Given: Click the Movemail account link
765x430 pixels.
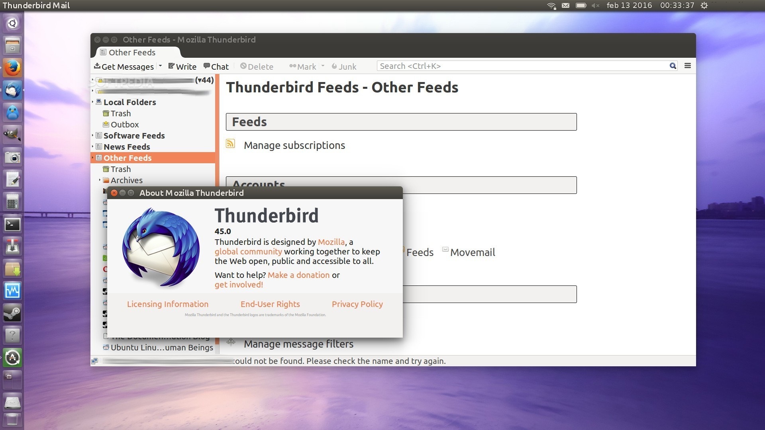Looking at the screenshot, I should pyautogui.click(x=473, y=252).
